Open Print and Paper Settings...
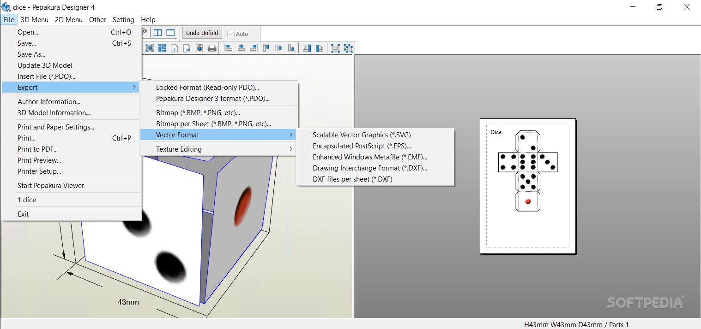 [x=71, y=127]
